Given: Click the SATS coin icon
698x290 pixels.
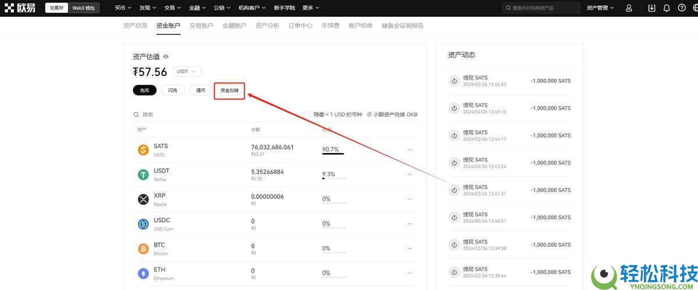Looking at the screenshot, I should tap(143, 150).
